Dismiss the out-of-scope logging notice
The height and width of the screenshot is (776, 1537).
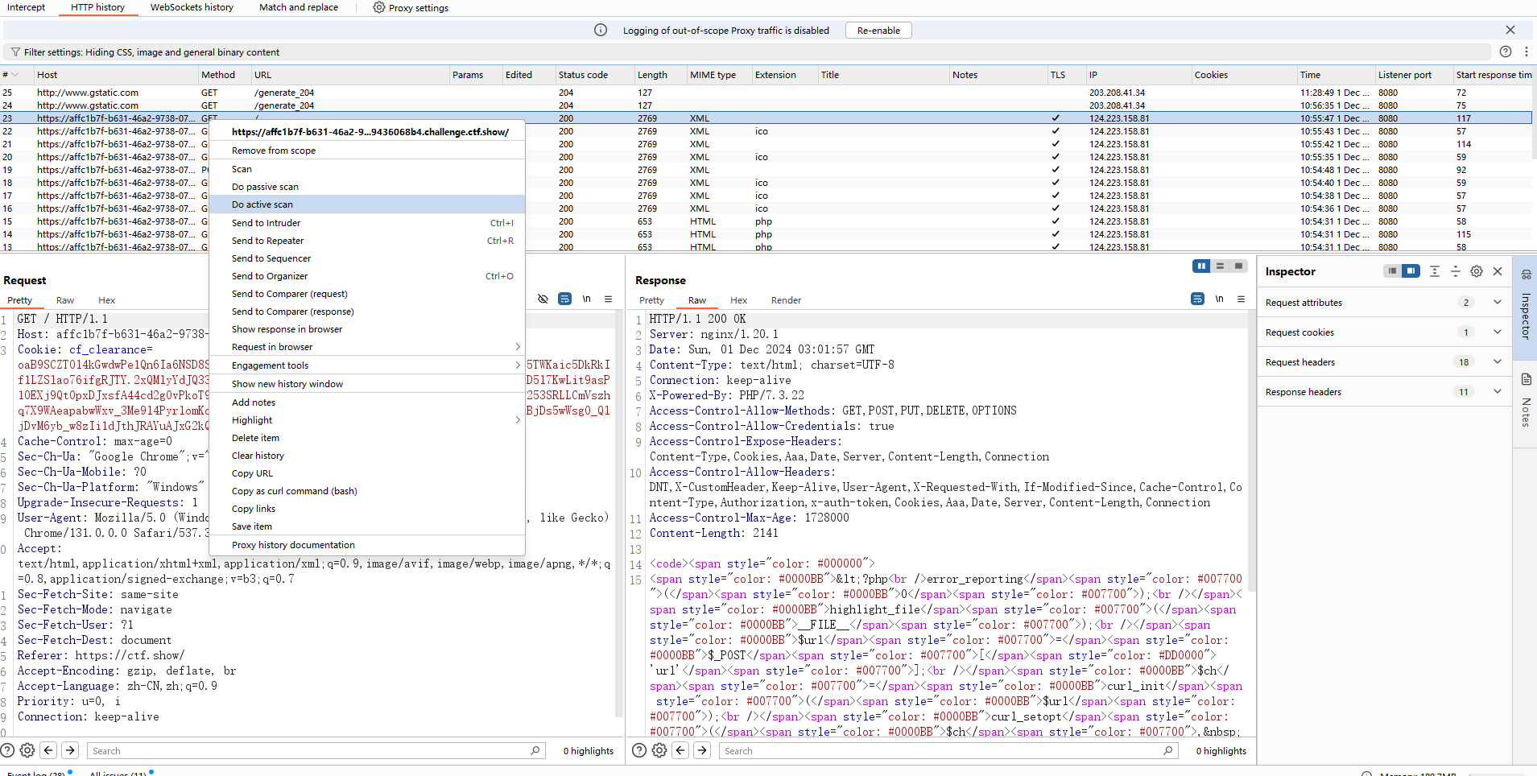1510,30
